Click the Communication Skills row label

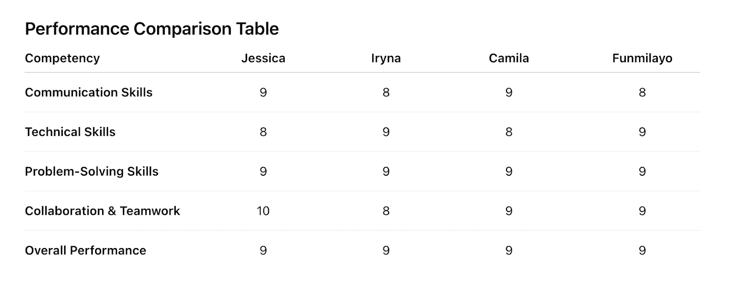89,93
